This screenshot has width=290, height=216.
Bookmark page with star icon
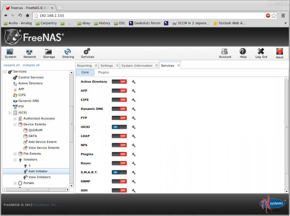274,16
